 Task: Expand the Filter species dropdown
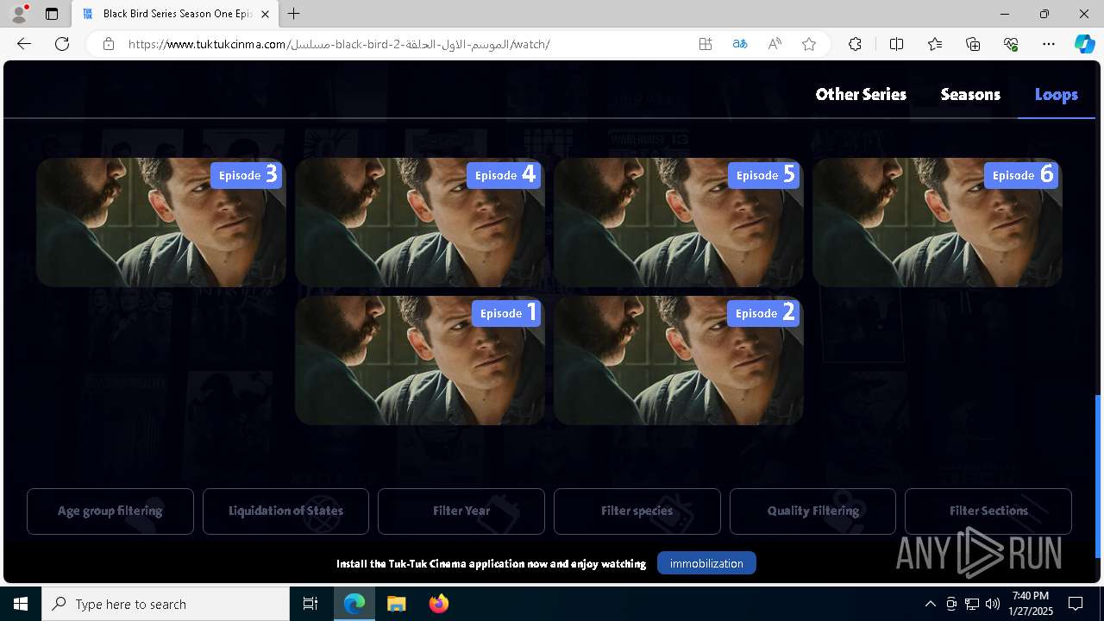click(637, 511)
